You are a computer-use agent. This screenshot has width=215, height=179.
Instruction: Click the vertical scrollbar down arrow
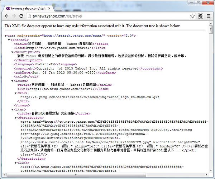click(211, 170)
